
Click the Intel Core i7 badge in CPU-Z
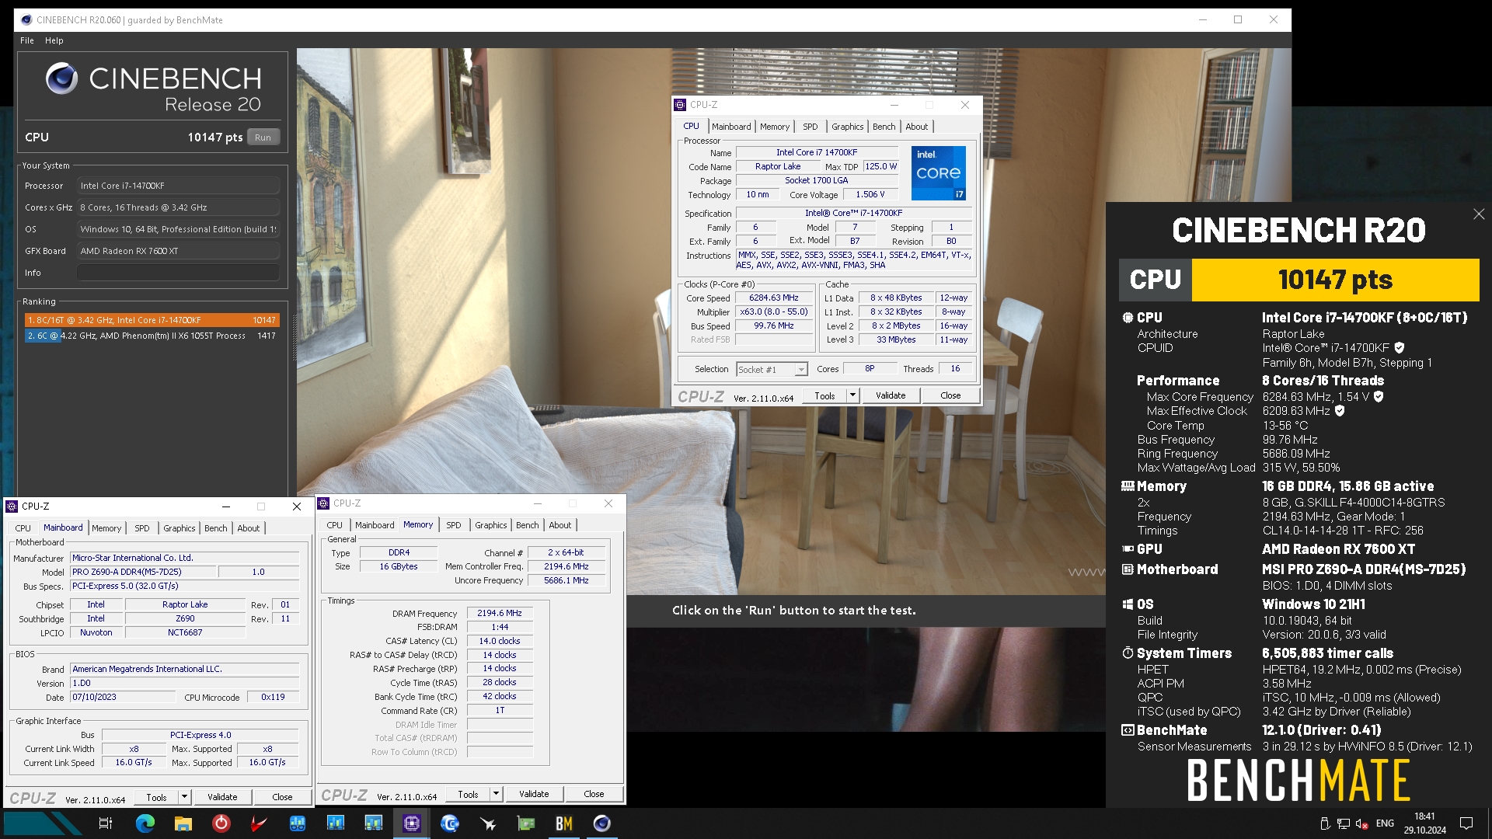pos(938,172)
